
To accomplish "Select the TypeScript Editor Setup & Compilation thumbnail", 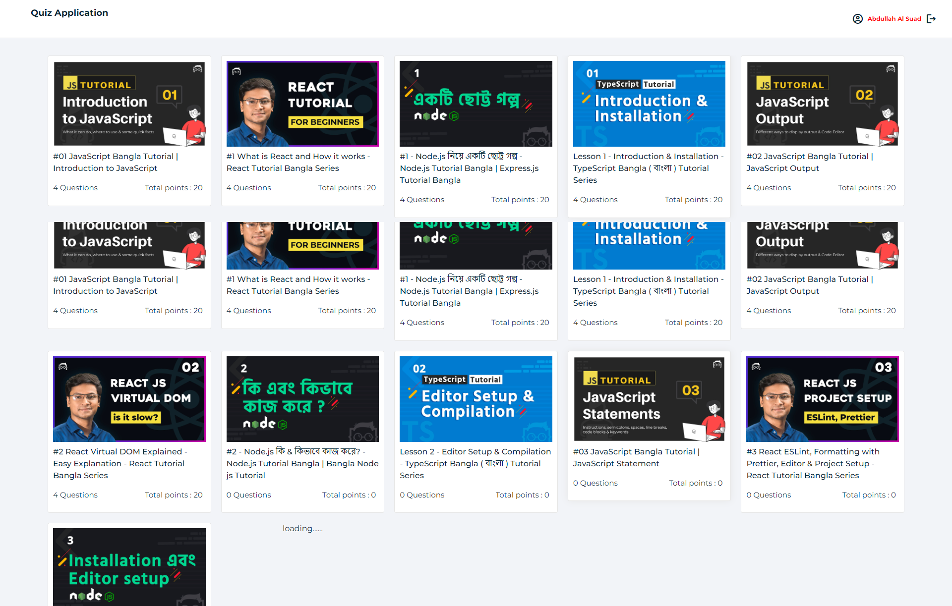I will tap(476, 399).
